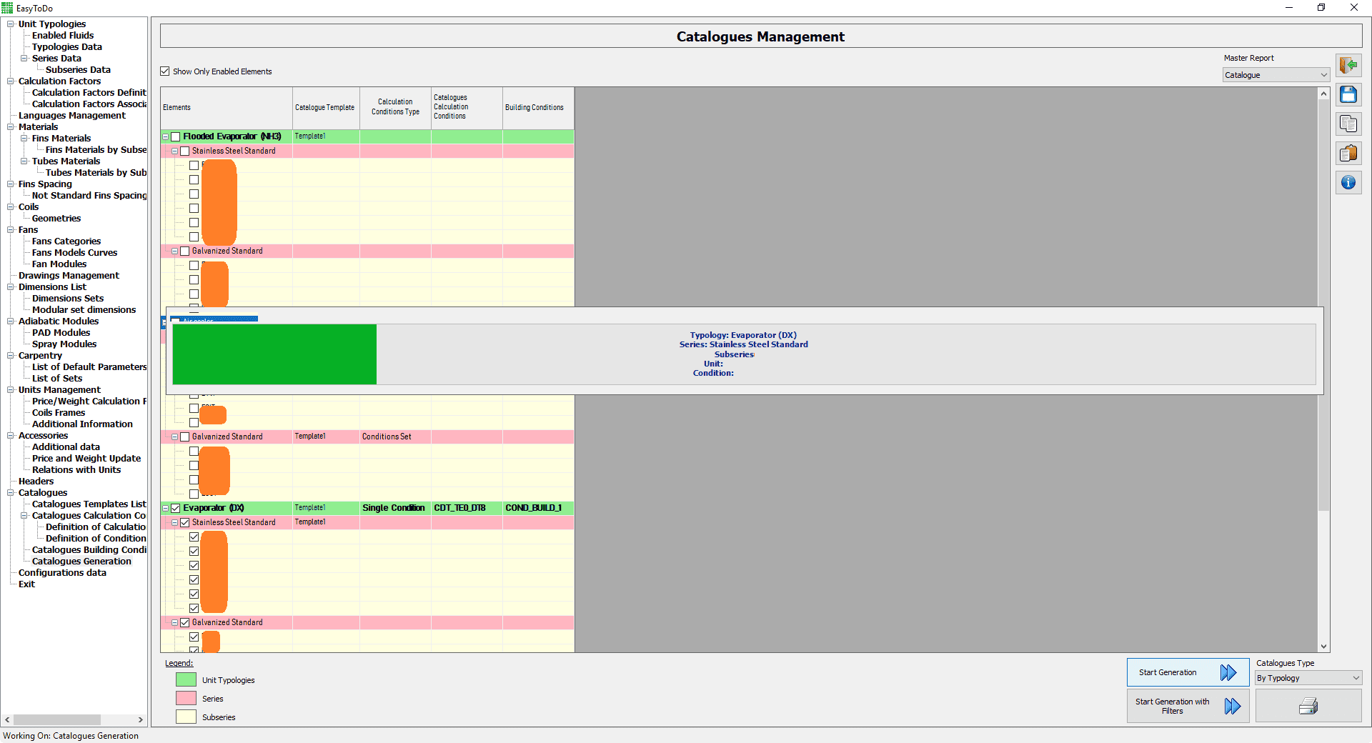Open Catalogues Templates List in sidebar

(x=89, y=504)
